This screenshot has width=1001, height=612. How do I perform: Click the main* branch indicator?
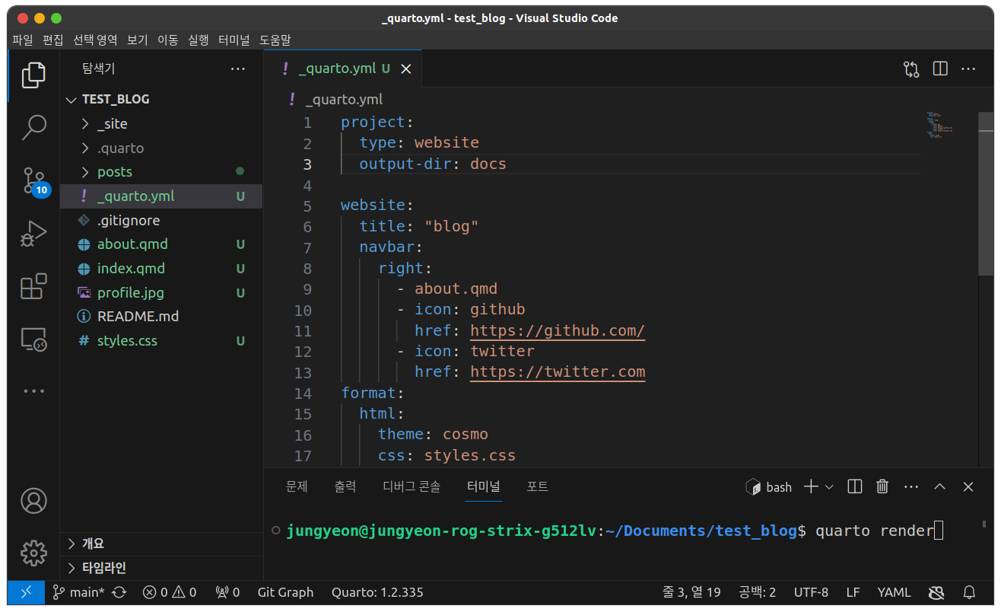point(79,592)
